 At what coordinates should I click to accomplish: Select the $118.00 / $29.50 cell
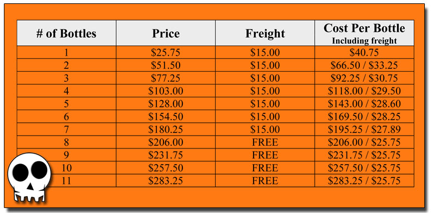[x=364, y=91]
